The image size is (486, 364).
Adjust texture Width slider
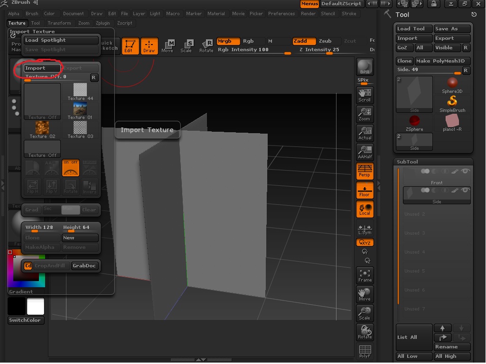click(x=42, y=228)
